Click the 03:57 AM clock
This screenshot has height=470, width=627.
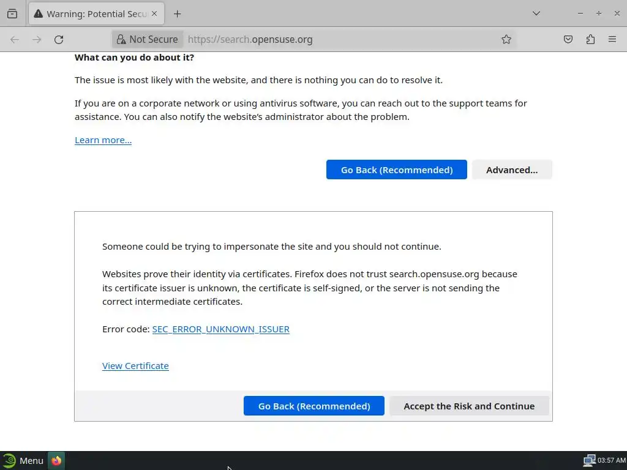click(x=612, y=460)
